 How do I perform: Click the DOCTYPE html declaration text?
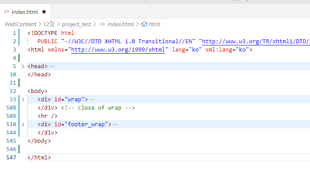[51, 33]
